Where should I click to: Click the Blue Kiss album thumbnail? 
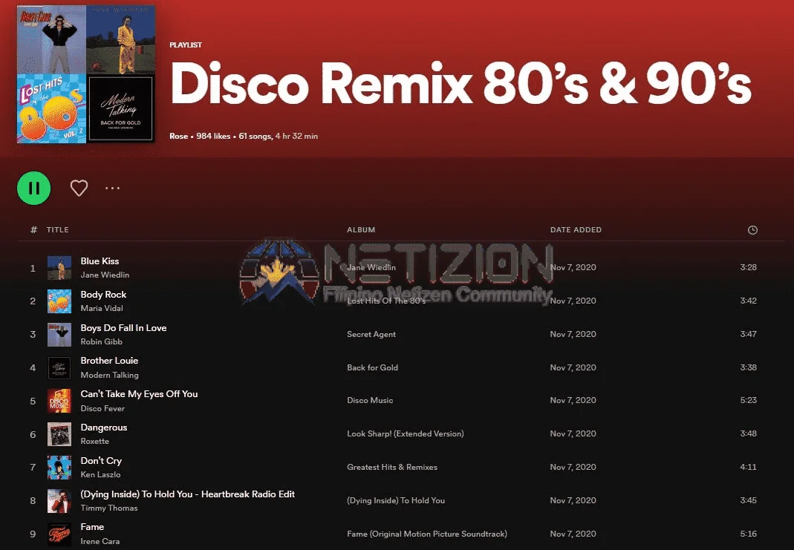coord(59,268)
